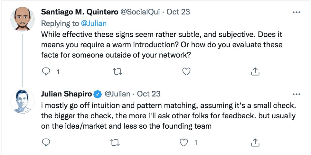
Task: Share Julian Shapiro's reply
Action: (x=255, y=142)
